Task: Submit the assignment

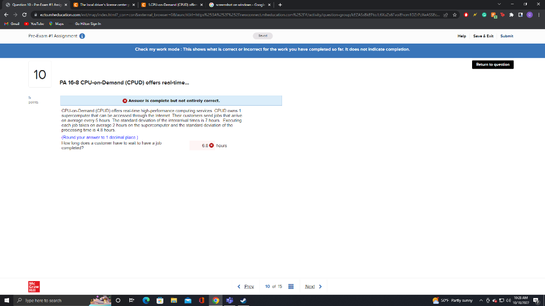Action: [x=507, y=36]
